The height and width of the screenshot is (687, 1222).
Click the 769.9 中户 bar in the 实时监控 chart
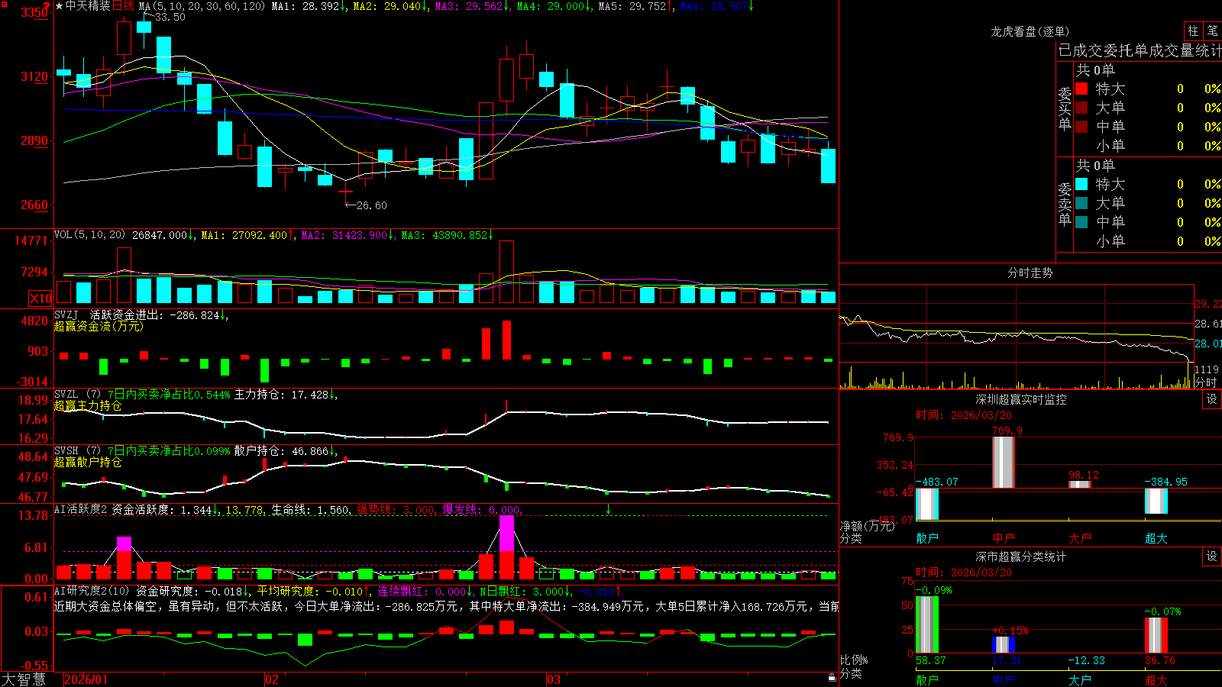click(1004, 463)
